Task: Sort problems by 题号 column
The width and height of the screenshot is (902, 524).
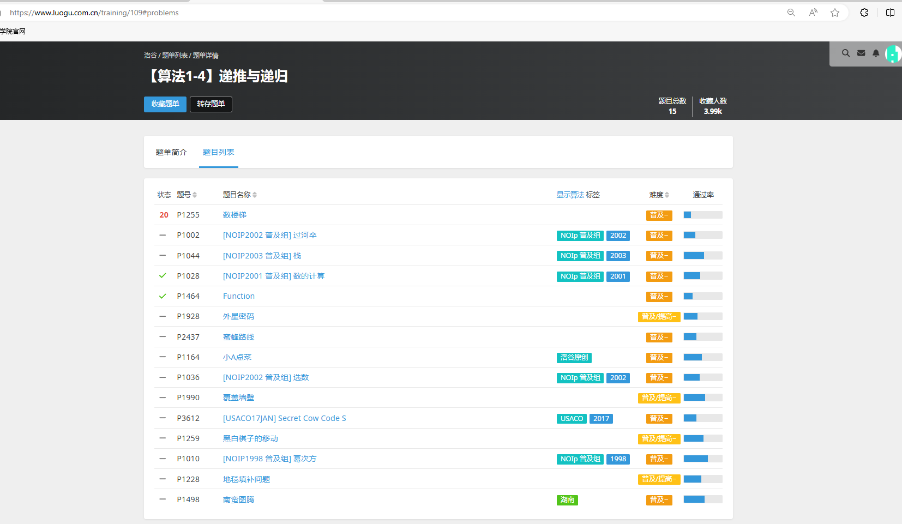Action: 187,195
